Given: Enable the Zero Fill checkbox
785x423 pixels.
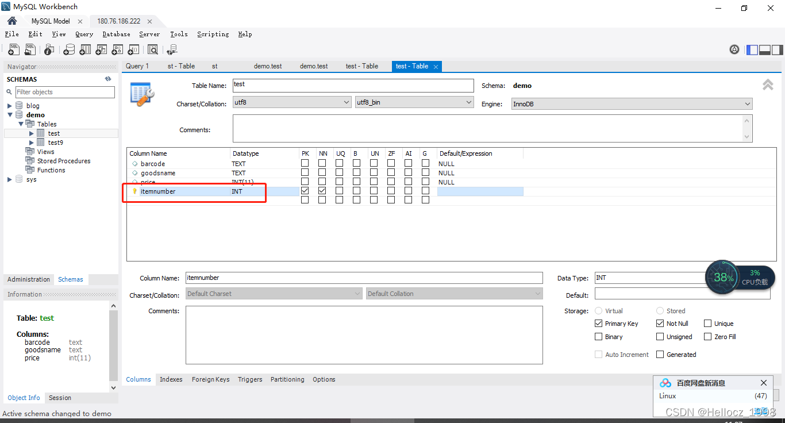Looking at the screenshot, I should (x=708, y=337).
